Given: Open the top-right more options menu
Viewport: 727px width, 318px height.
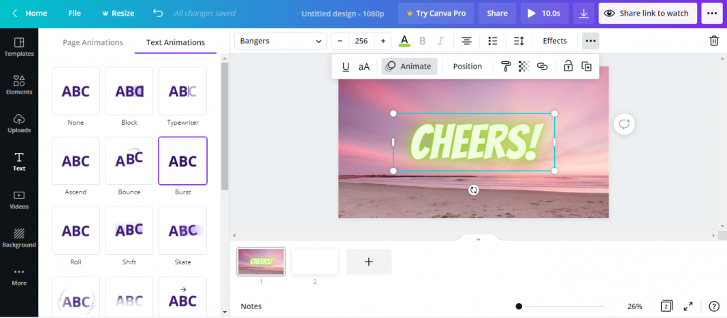Looking at the screenshot, I should coord(711,13).
